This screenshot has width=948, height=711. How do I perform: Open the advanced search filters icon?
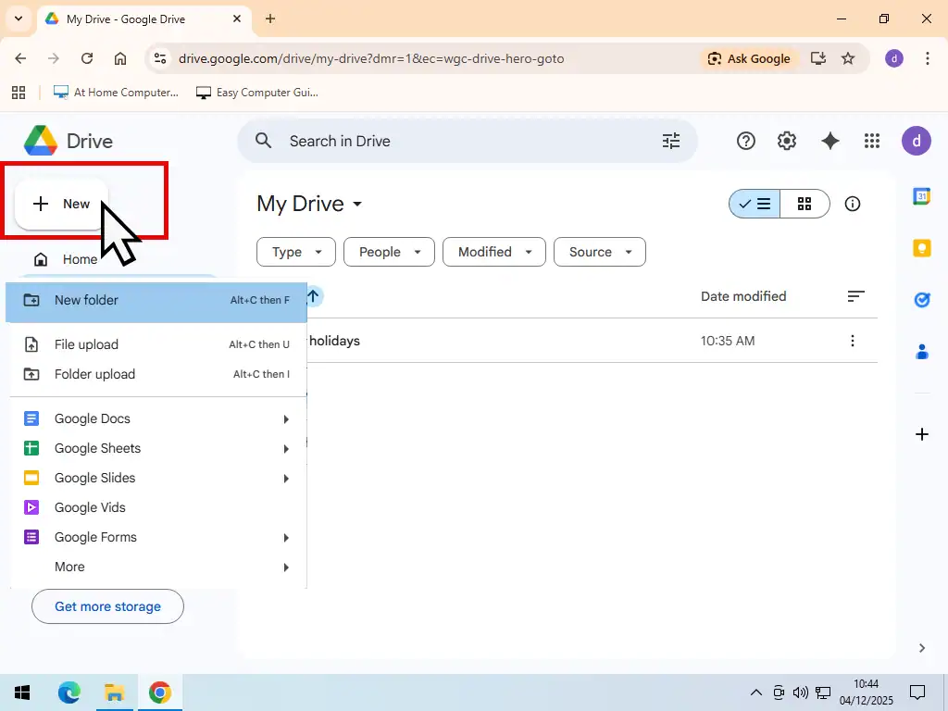(671, 141)
